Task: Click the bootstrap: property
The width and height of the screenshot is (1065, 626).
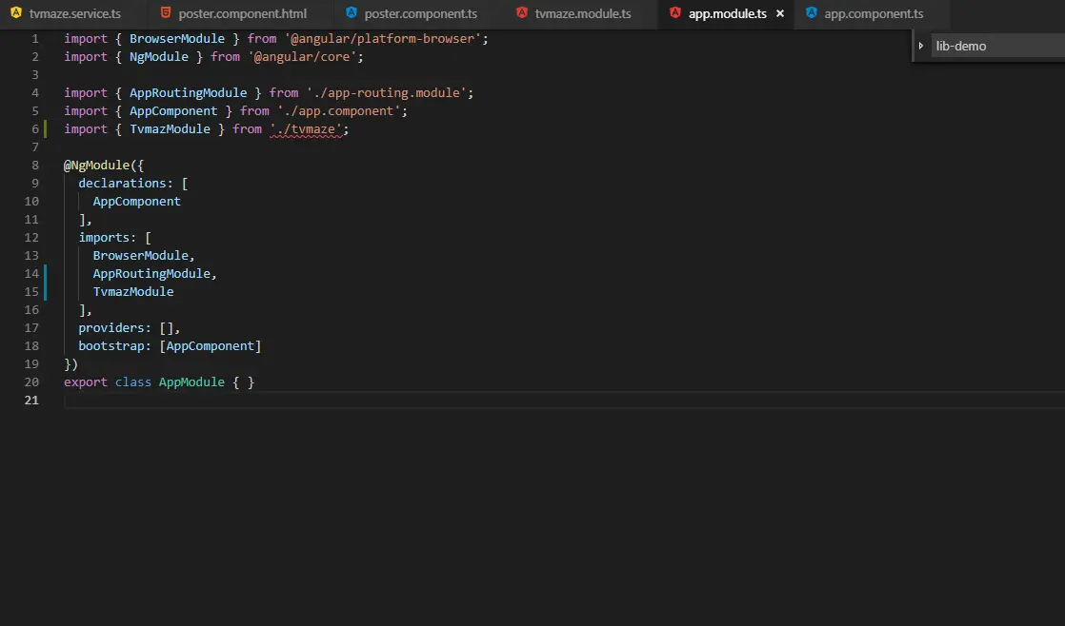Action: click(x=114, y=346)
